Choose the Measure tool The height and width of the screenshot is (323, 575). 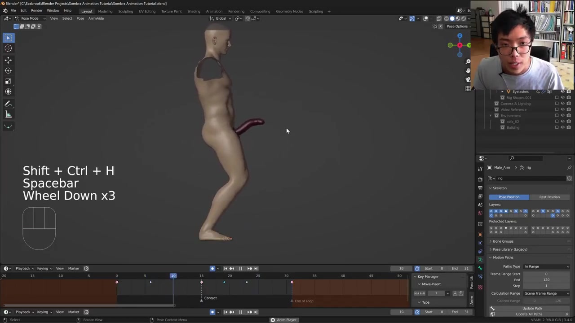coord(8,115)
